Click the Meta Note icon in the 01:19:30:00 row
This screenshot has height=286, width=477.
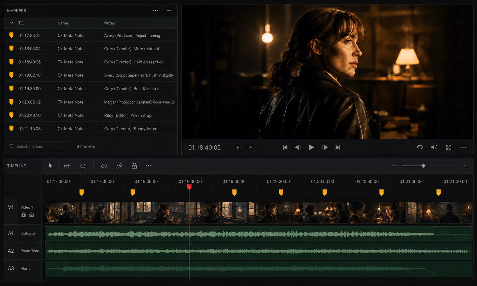[x=60, y=88]
